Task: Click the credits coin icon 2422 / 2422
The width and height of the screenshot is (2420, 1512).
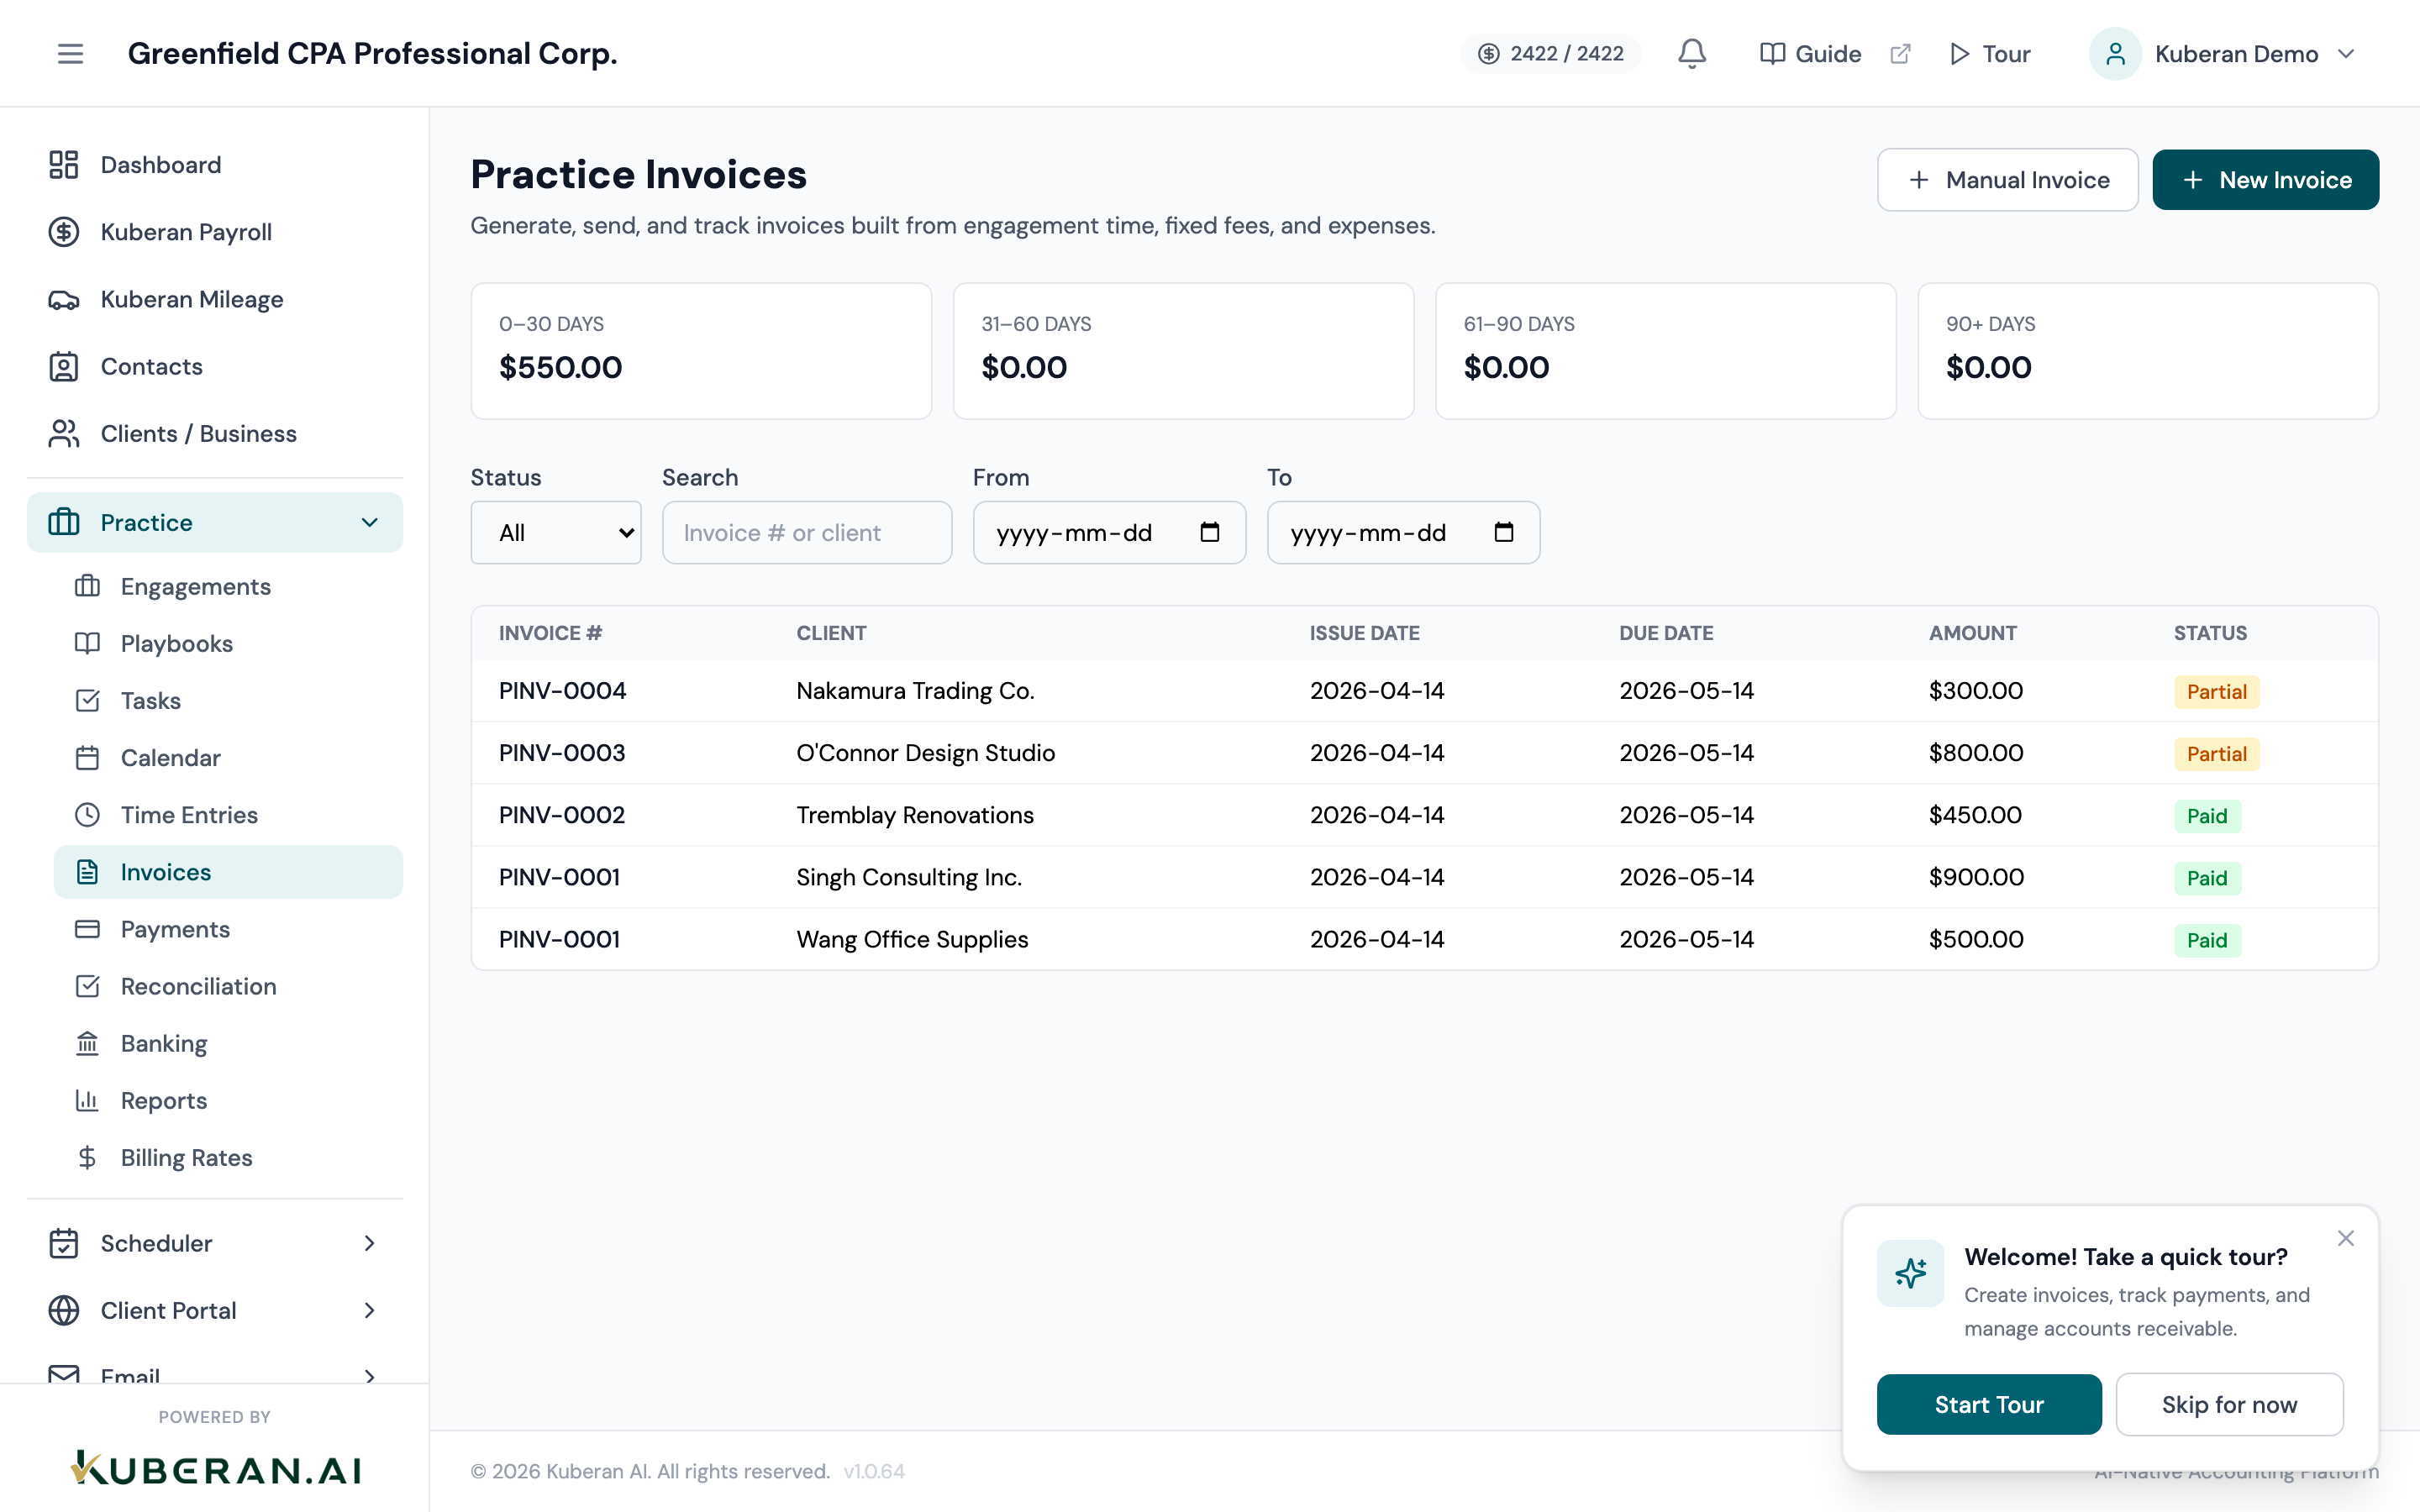Action: point(1488,54)
